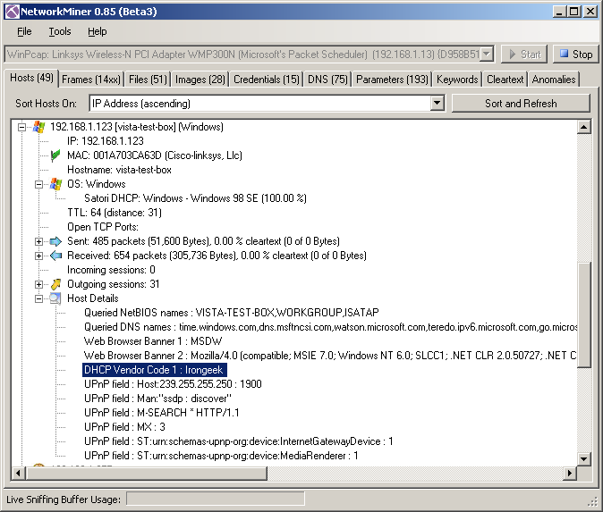
Task: Click the left arrow icon for Received packets
Action: 55,256
